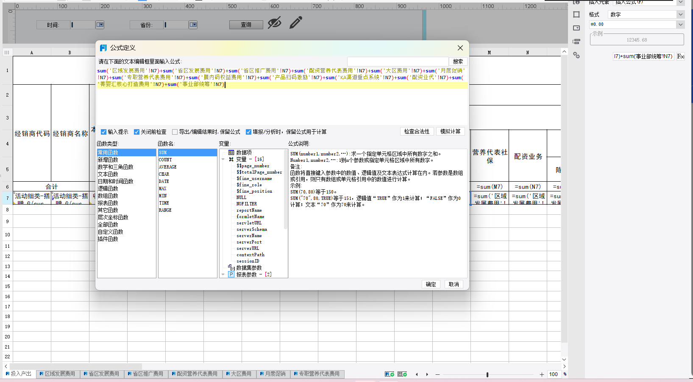Click the zoom percentage 100 field
693x382 pixels.
554,374
